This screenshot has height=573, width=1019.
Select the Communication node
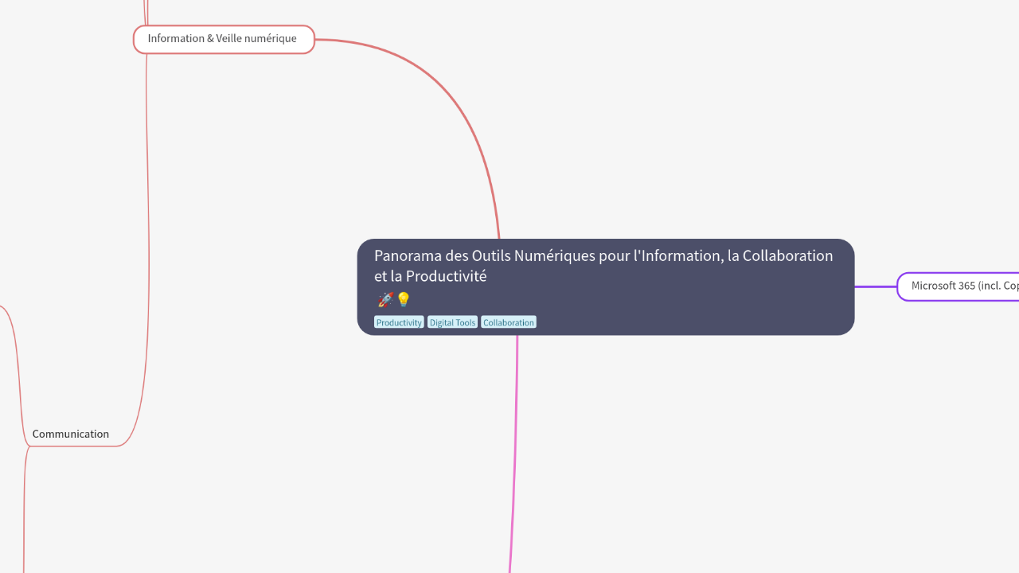71,434
